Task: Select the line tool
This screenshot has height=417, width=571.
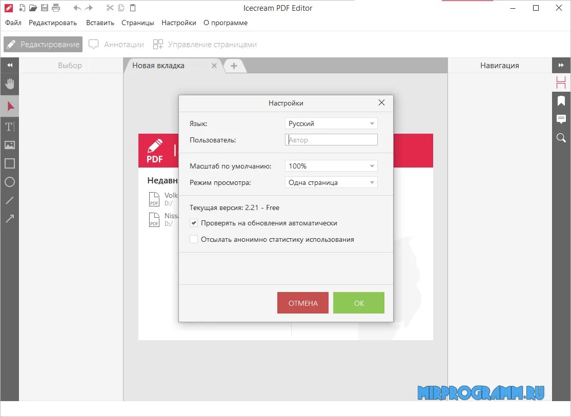Action: pyautogui.click(x=9, y=200)
